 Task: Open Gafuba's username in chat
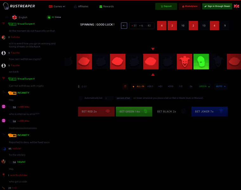tap(15, 37)
